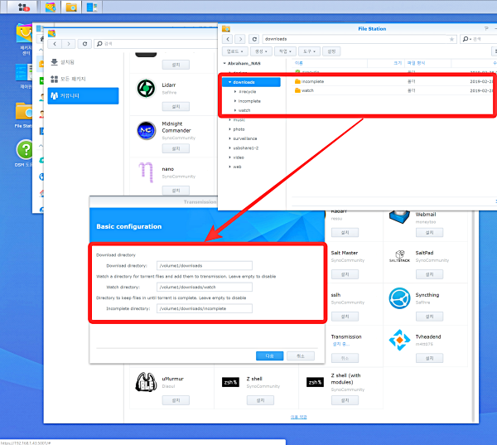
Task: Install the Lidarr package
Action: [176, 107]
